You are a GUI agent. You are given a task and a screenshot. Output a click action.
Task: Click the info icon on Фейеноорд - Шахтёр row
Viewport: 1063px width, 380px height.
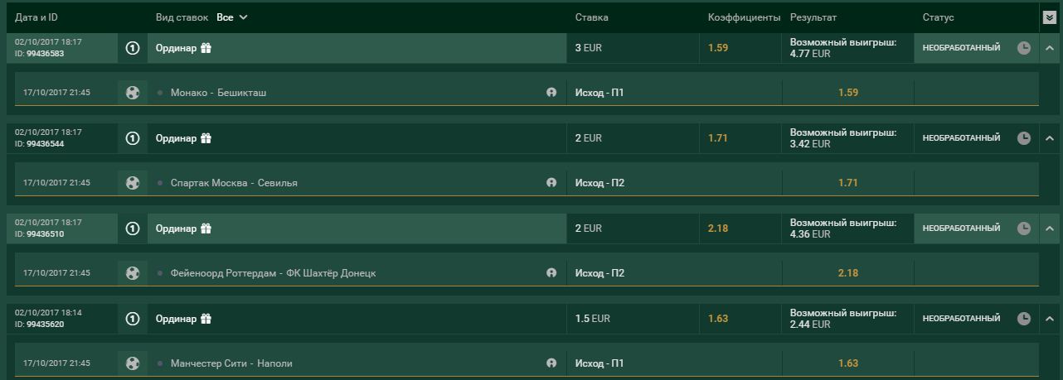click(551, 273)
